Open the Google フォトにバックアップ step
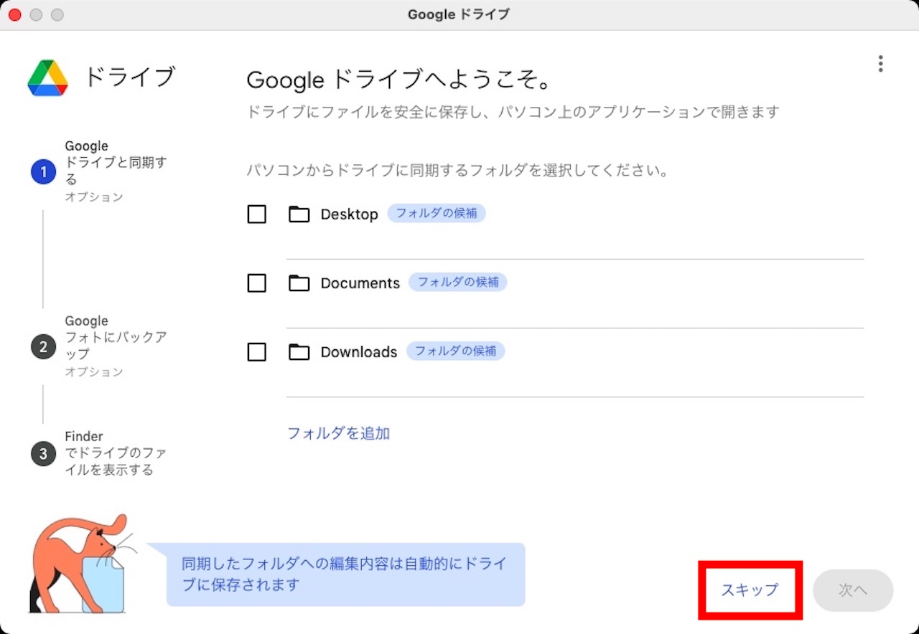 coord(116,346)
